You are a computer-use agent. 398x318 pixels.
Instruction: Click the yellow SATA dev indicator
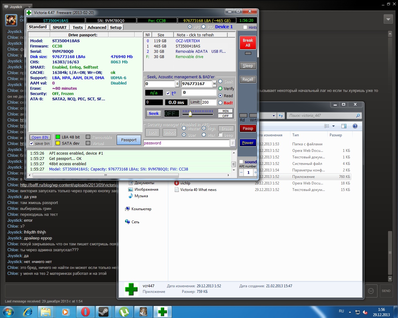(58, 143)
